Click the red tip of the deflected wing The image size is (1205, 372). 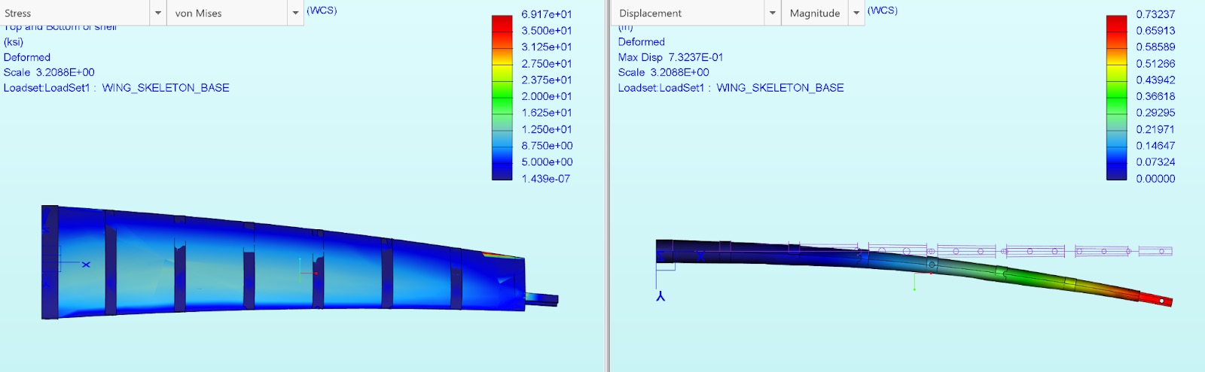(x=1156, y=300)
